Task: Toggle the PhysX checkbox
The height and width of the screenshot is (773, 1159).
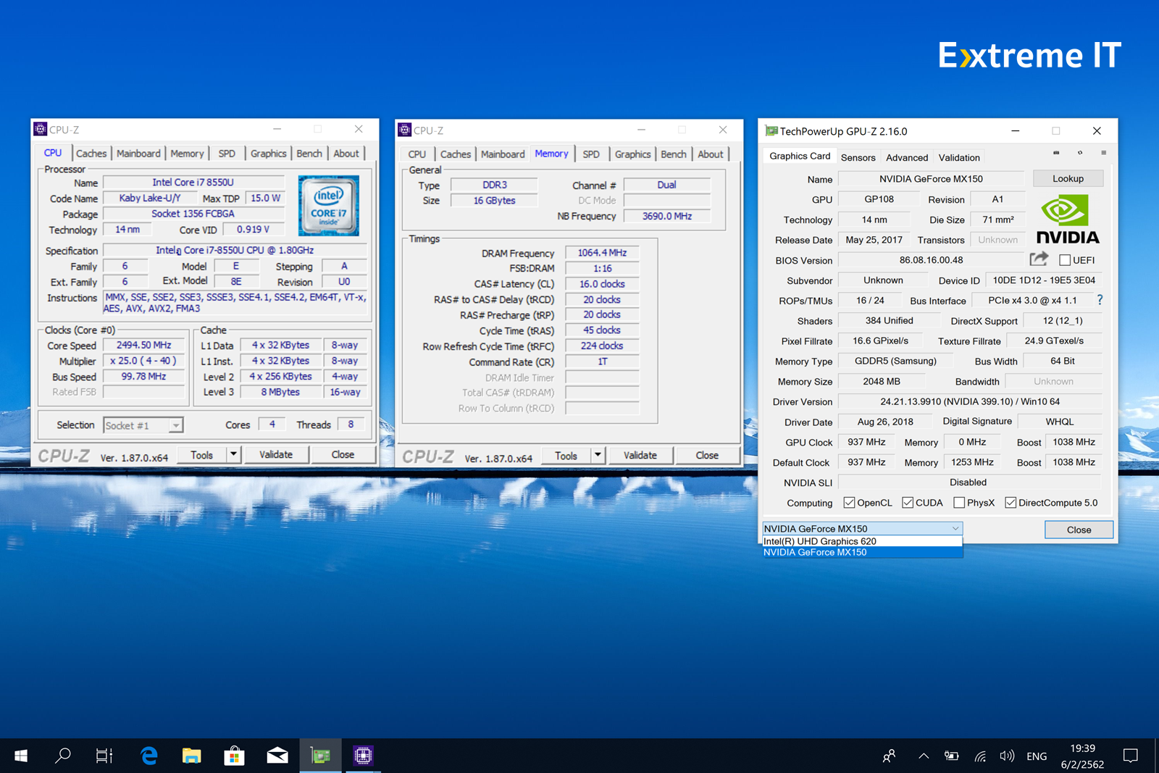Action: tap(959, 503)
